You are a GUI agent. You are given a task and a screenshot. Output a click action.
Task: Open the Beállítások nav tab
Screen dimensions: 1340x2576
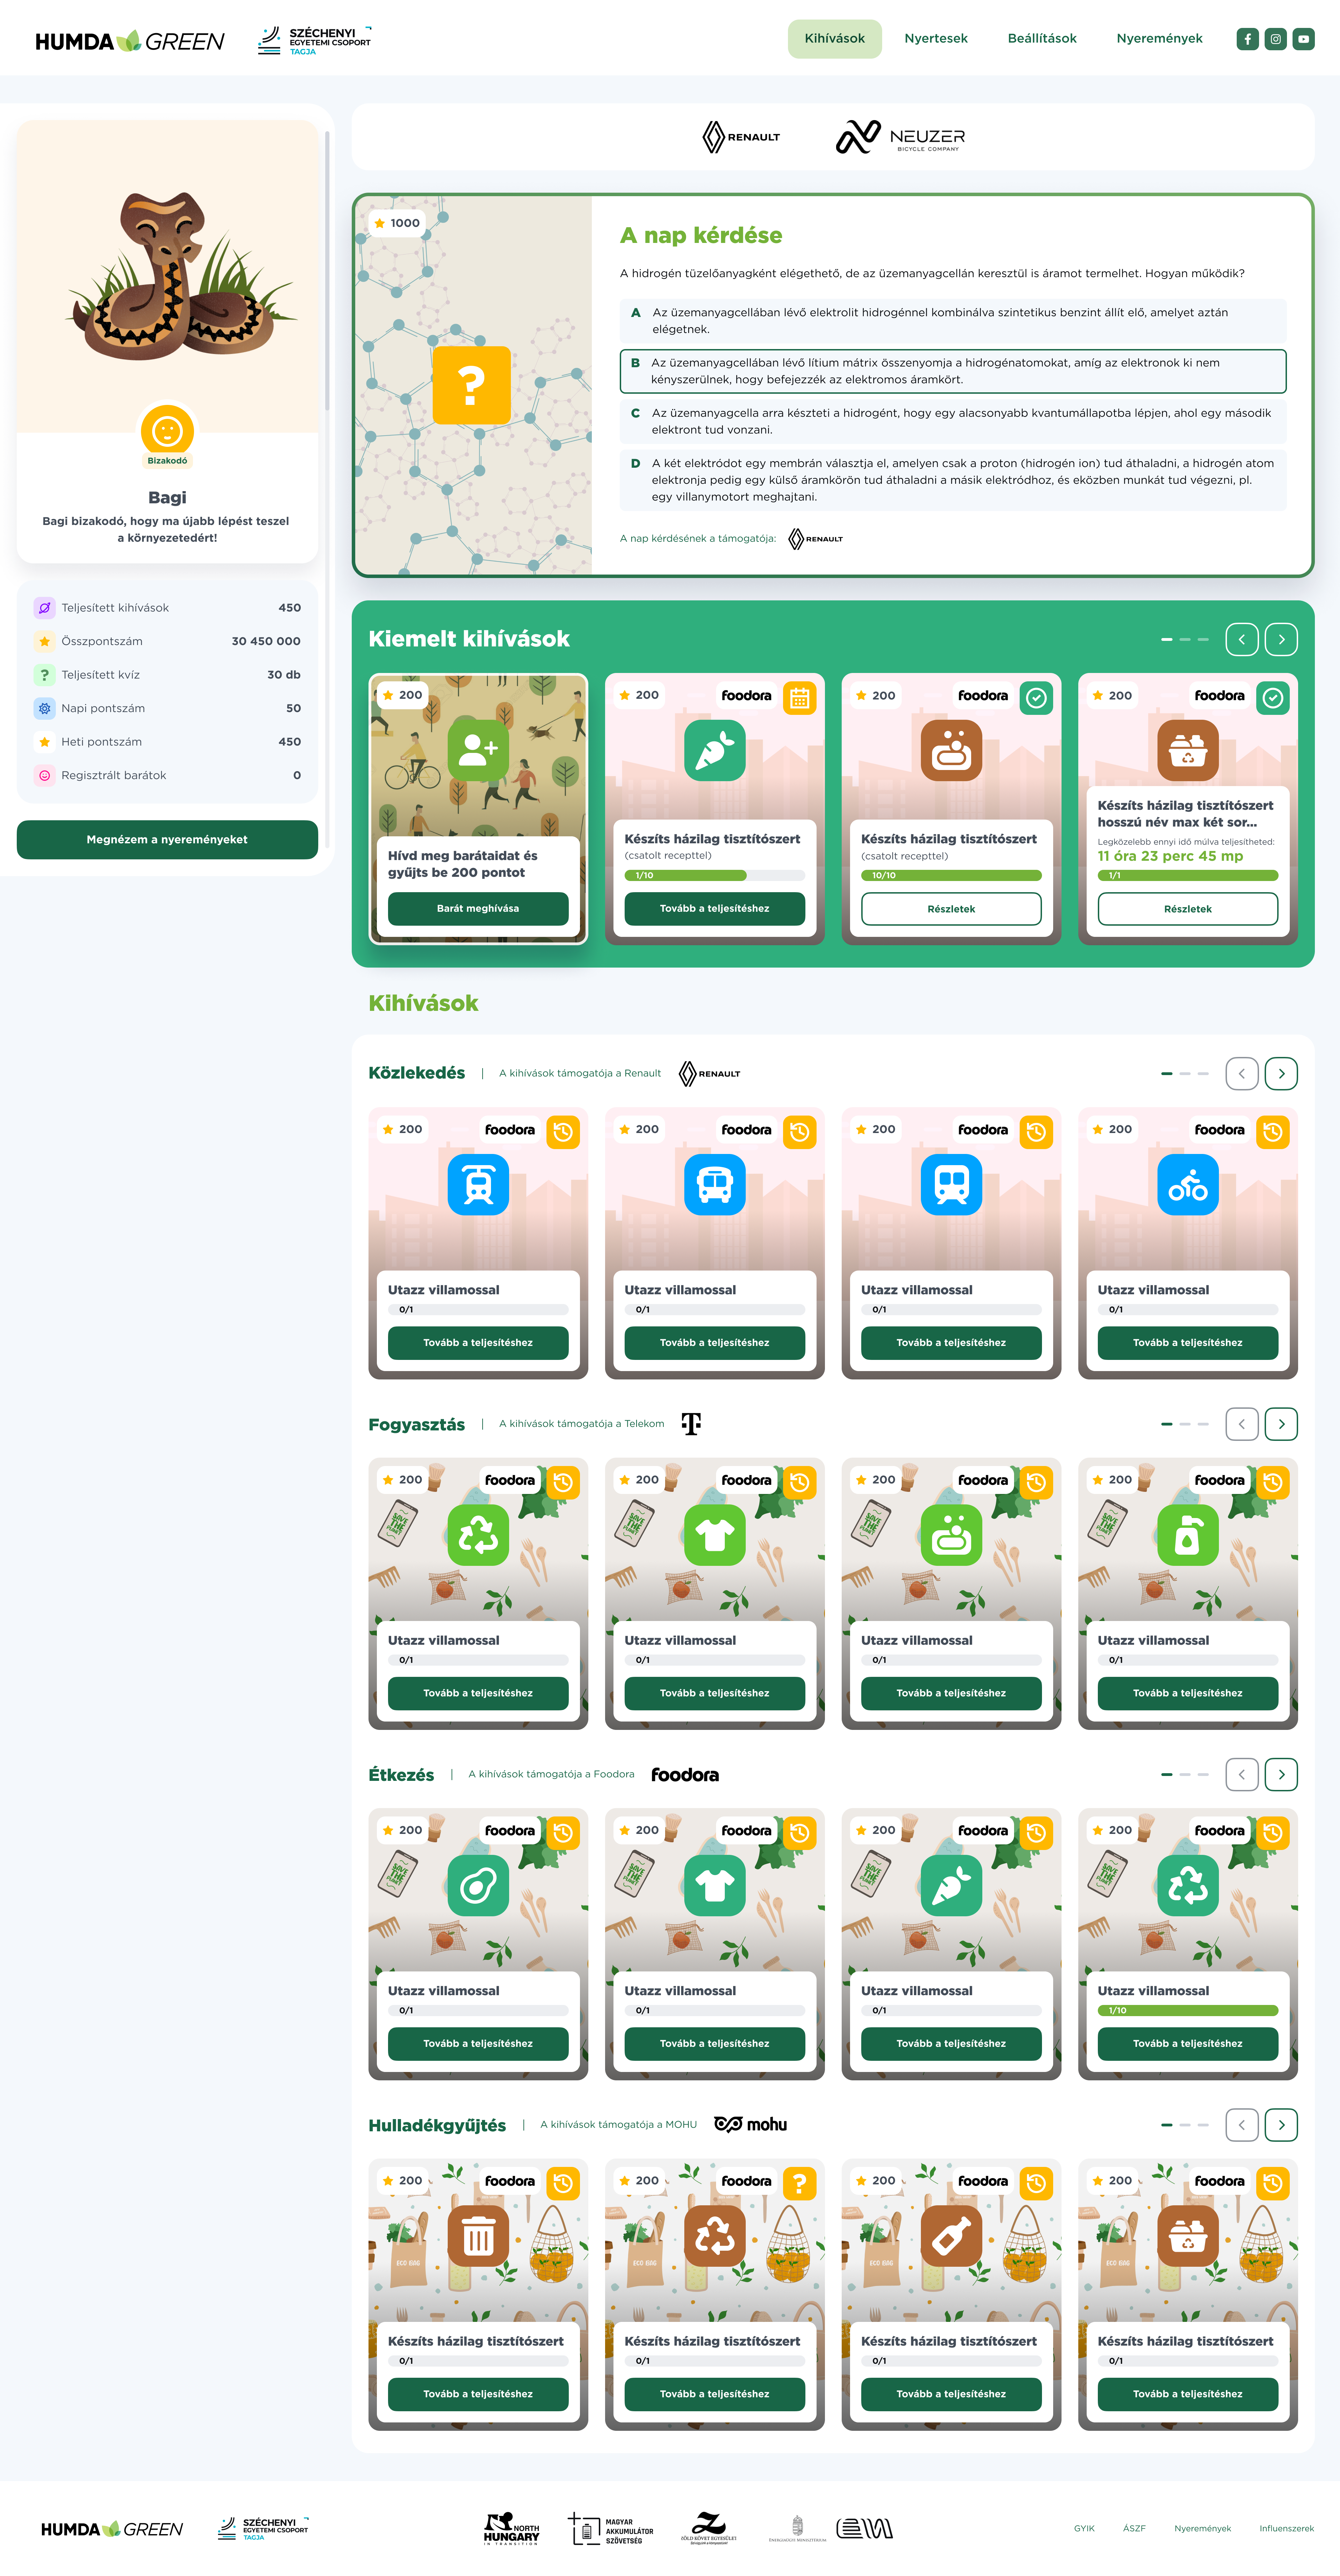pyautogui.click(x=1042, y=39)
